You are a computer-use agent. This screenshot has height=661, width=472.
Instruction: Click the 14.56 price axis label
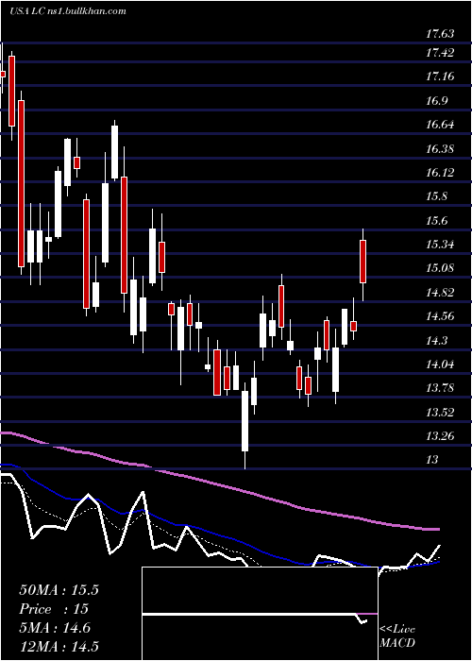tap(440, 315)
